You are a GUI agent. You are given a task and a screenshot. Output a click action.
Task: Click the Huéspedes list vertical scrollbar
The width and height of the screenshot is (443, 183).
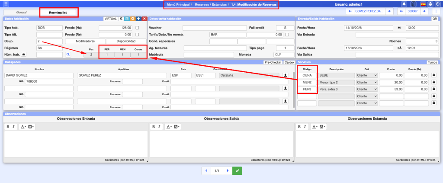click(x=294, y=90)
